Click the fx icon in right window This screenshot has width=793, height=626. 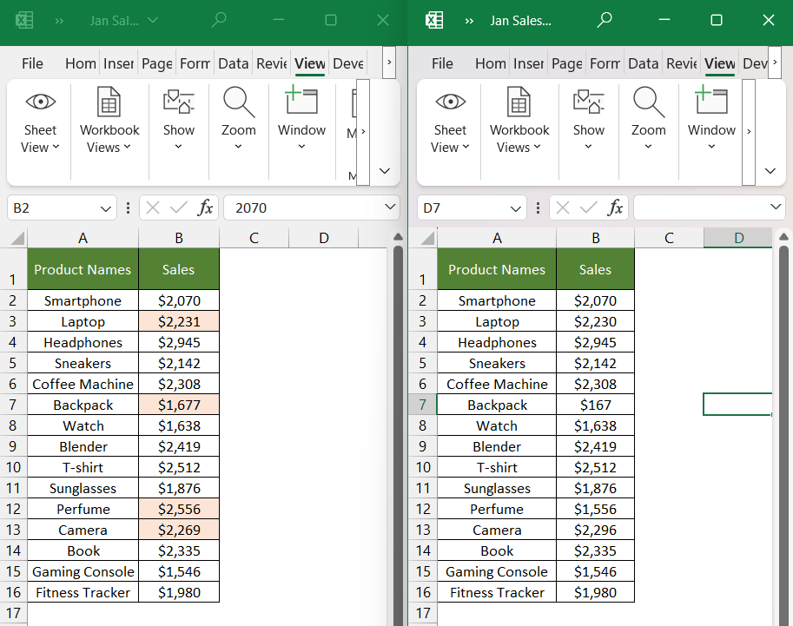(615, 208)
